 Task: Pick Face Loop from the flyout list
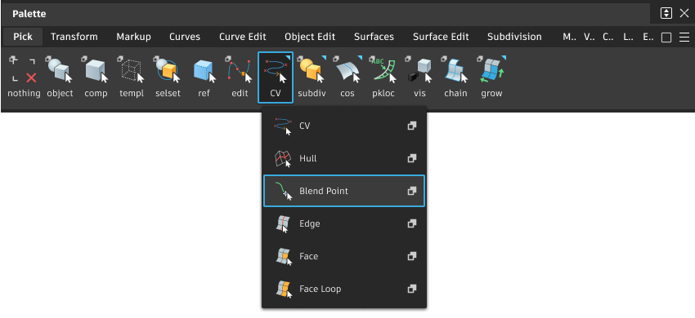point(344,289)
